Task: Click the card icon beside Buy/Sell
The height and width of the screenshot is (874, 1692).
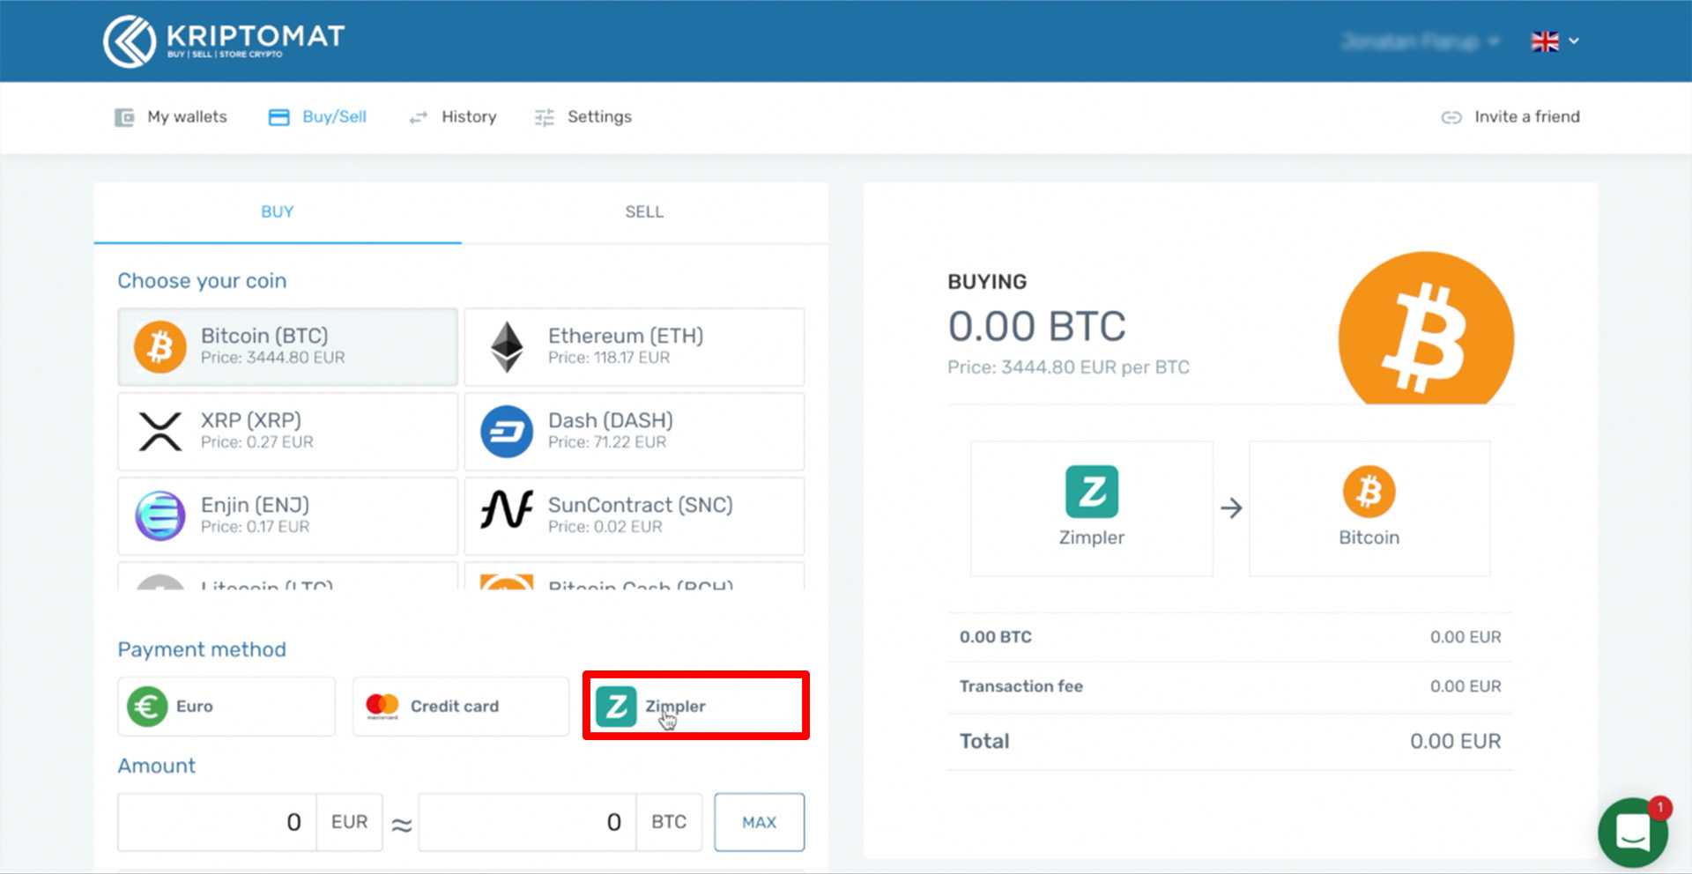Action: [x=278, y=117]
